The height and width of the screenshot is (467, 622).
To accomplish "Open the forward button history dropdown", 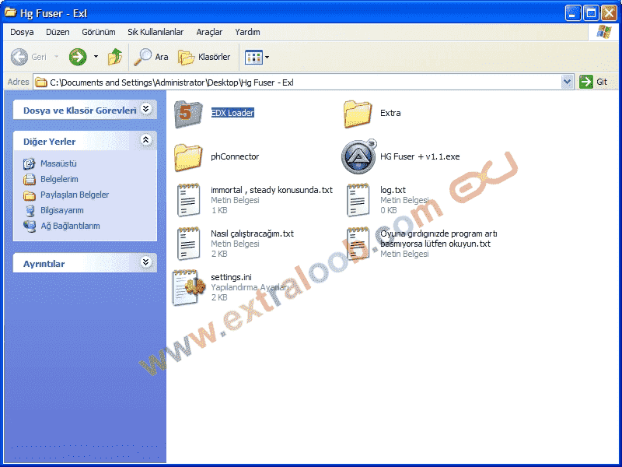I will tap(96, 57).
